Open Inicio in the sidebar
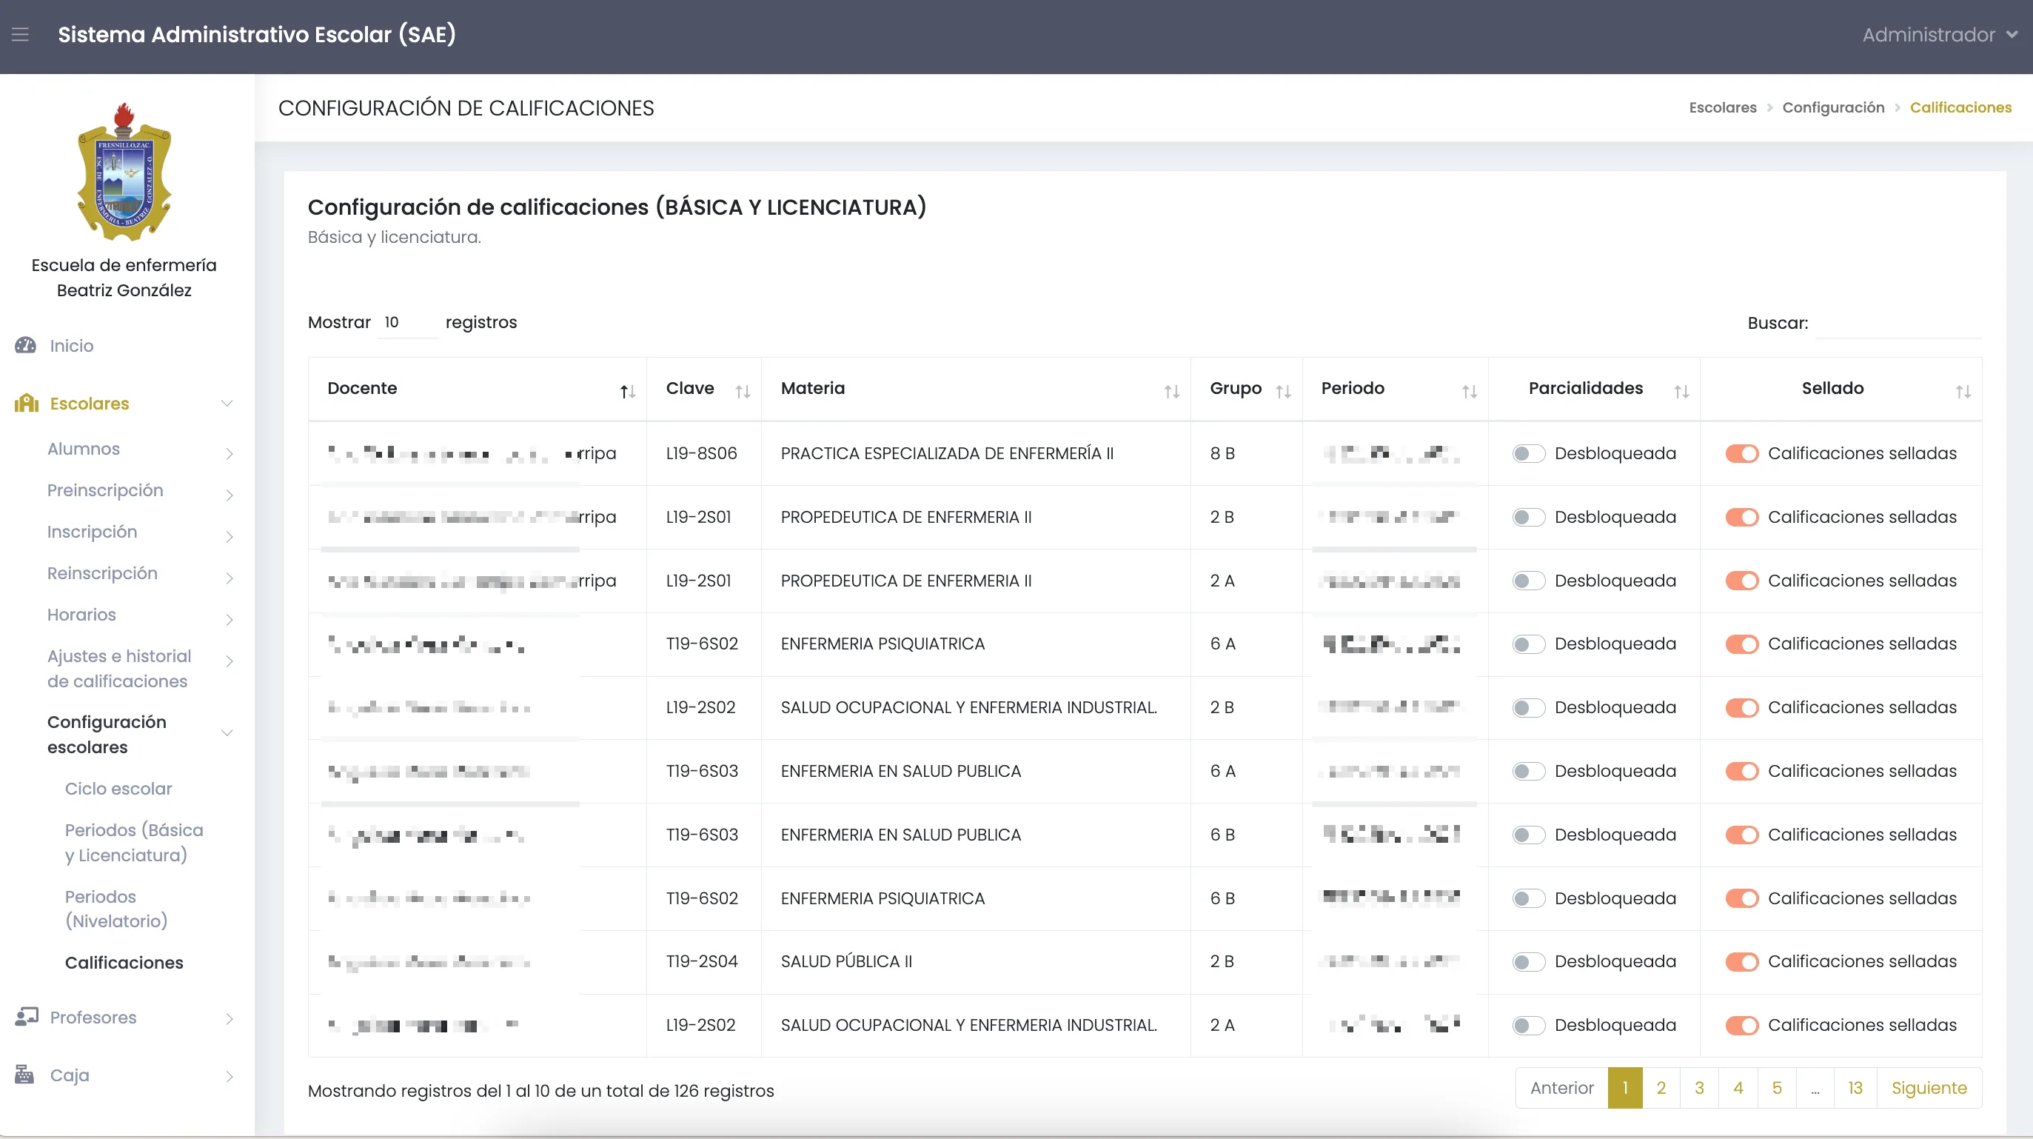The image size is (2033, 1139). [x=71, y=346]
